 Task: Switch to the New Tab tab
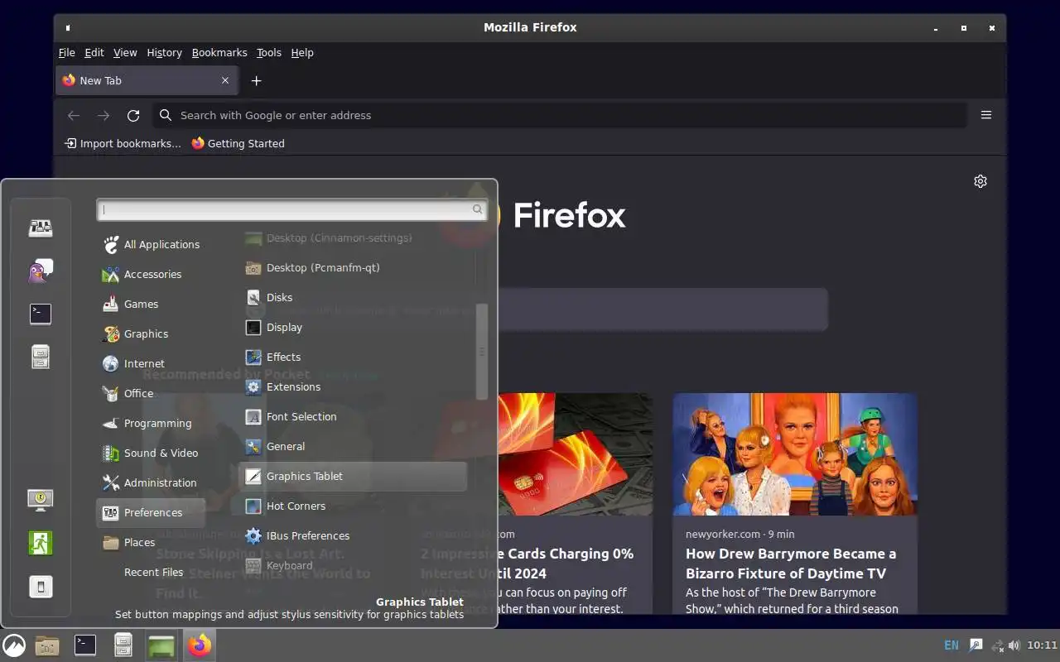point(147,80)
